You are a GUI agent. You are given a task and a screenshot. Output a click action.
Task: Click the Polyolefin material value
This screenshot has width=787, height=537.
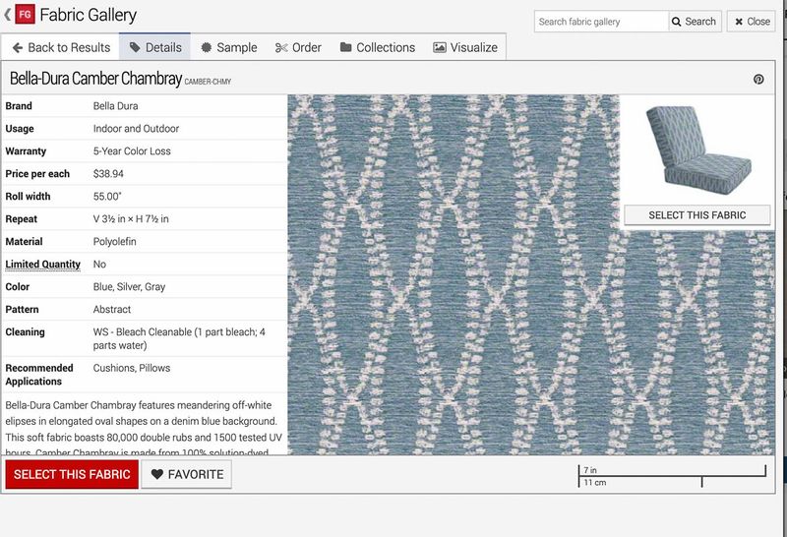(x=114, y=241)
